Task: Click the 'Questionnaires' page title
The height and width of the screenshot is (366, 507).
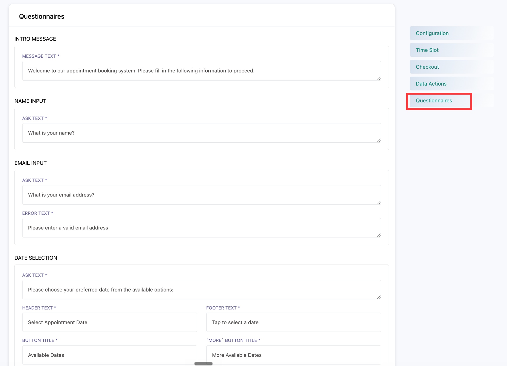Action: click(42, 16)
